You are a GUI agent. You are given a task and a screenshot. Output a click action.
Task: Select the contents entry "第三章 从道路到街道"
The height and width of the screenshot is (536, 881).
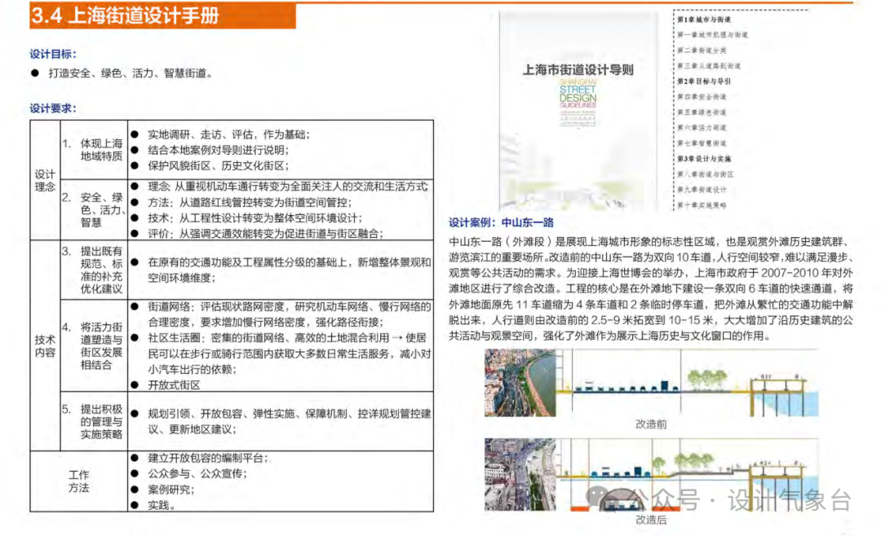(x=709, y=66)
